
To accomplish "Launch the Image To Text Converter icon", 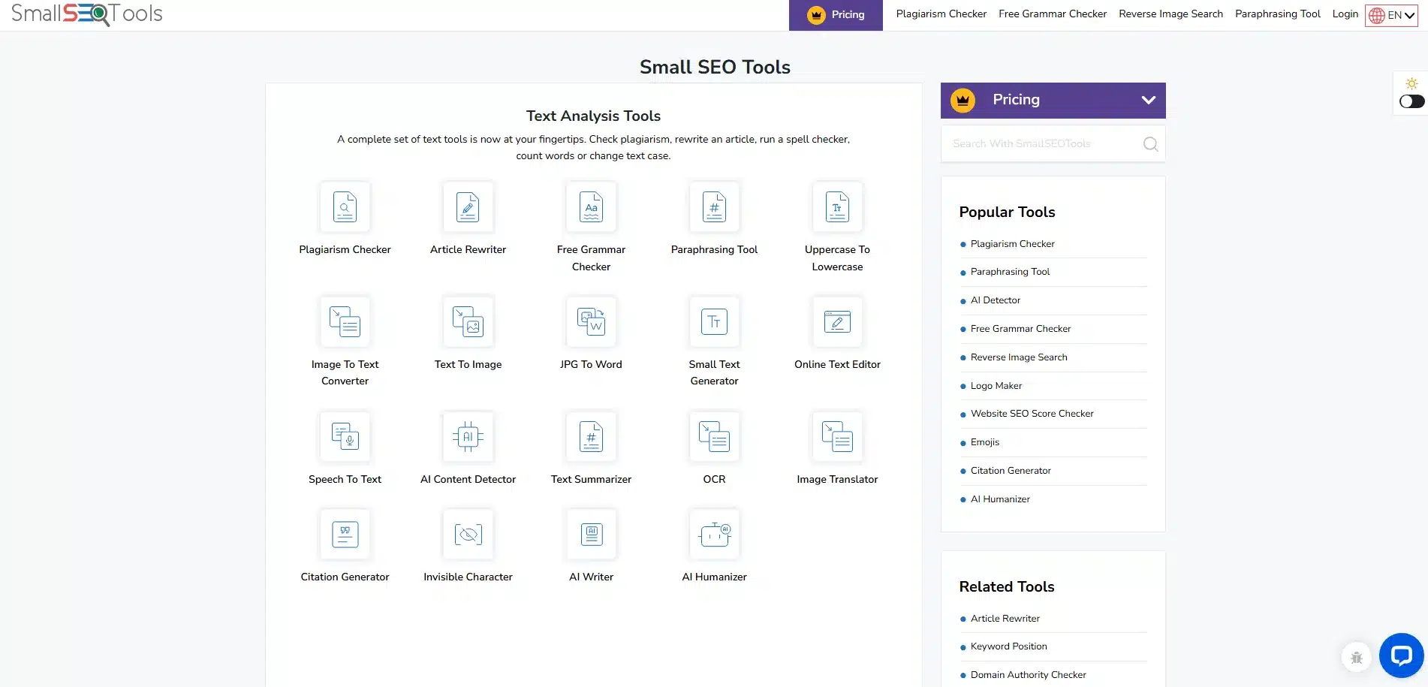I will 345,322.
